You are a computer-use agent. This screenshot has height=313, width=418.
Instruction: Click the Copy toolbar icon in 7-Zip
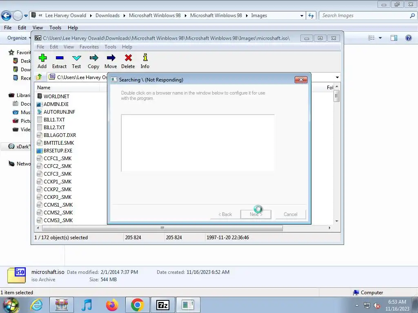tap(93, 61)
